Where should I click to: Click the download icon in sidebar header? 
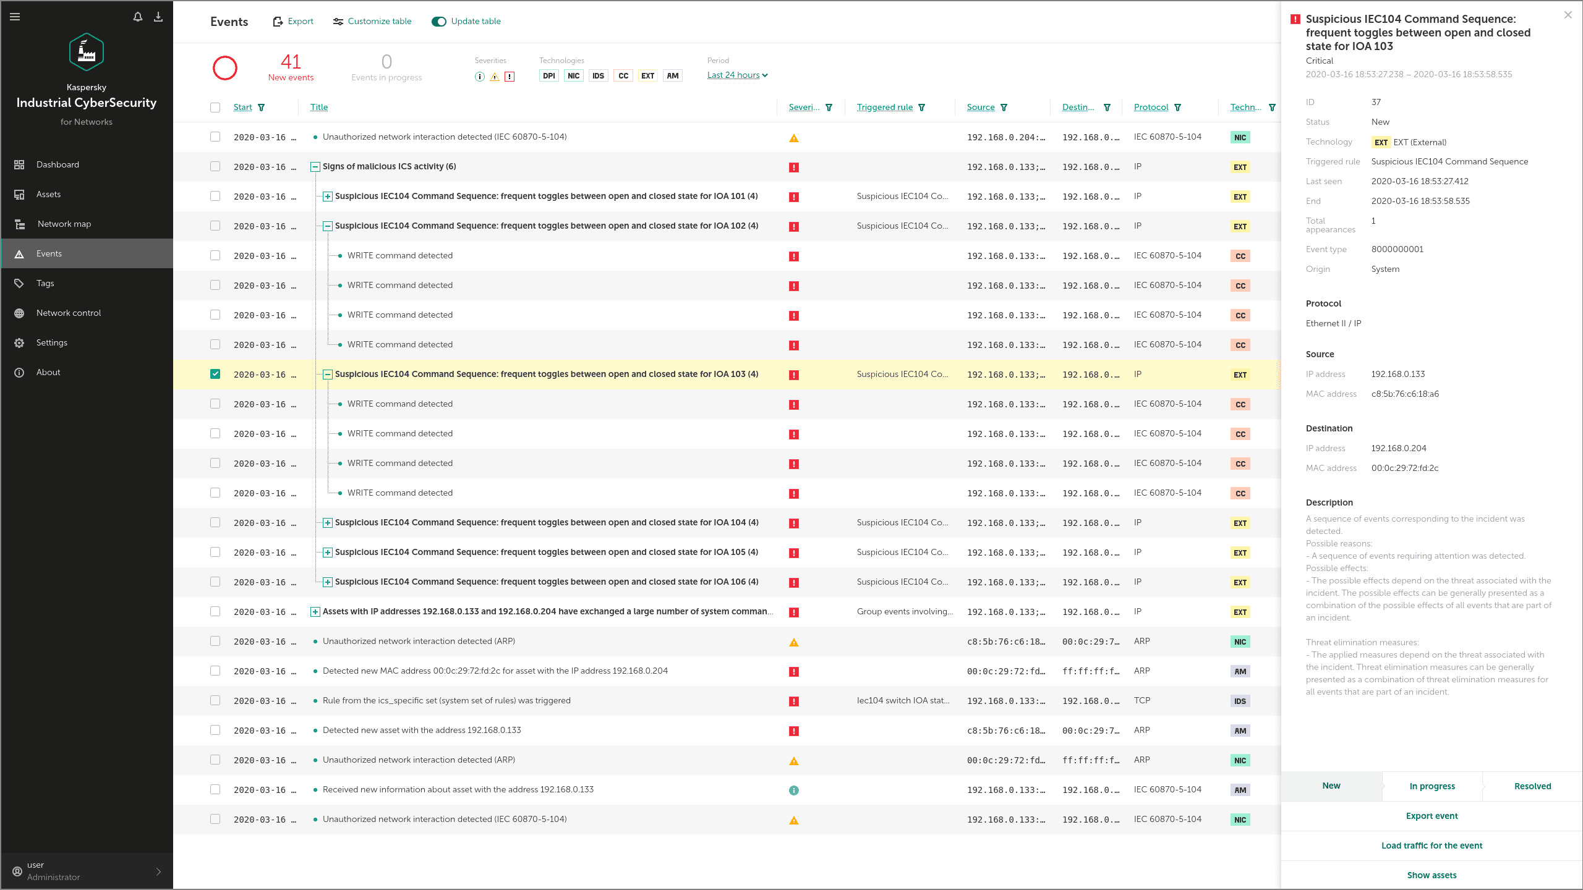(x=158, y=17)
